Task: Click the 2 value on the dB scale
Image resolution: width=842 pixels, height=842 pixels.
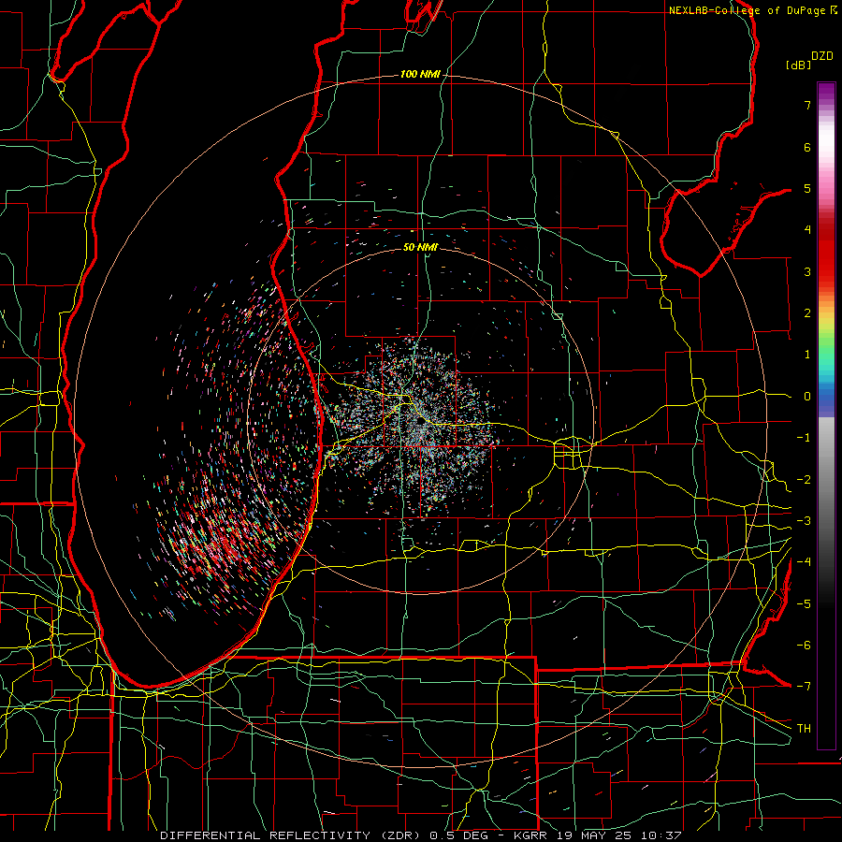Action: click(x=807, y=313)
